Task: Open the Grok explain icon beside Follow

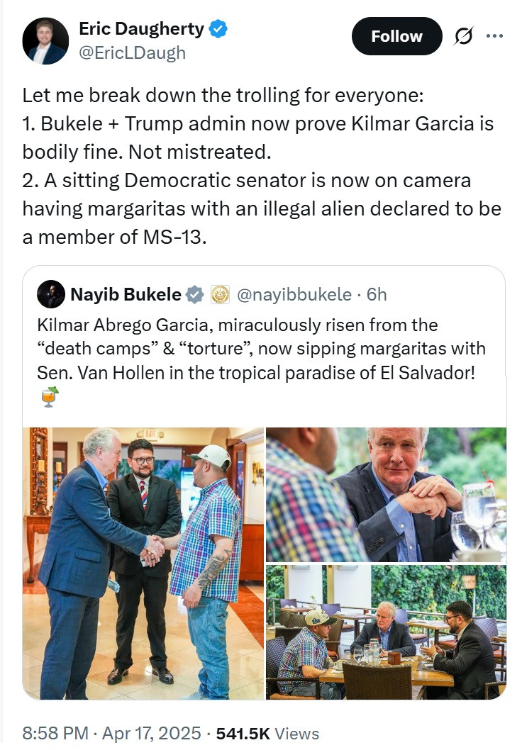Action: point(463,36)
